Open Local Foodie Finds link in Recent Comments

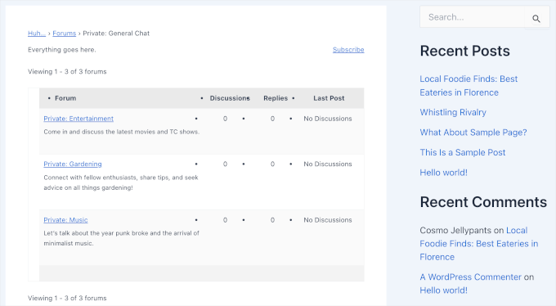click(x=478, y=244)
